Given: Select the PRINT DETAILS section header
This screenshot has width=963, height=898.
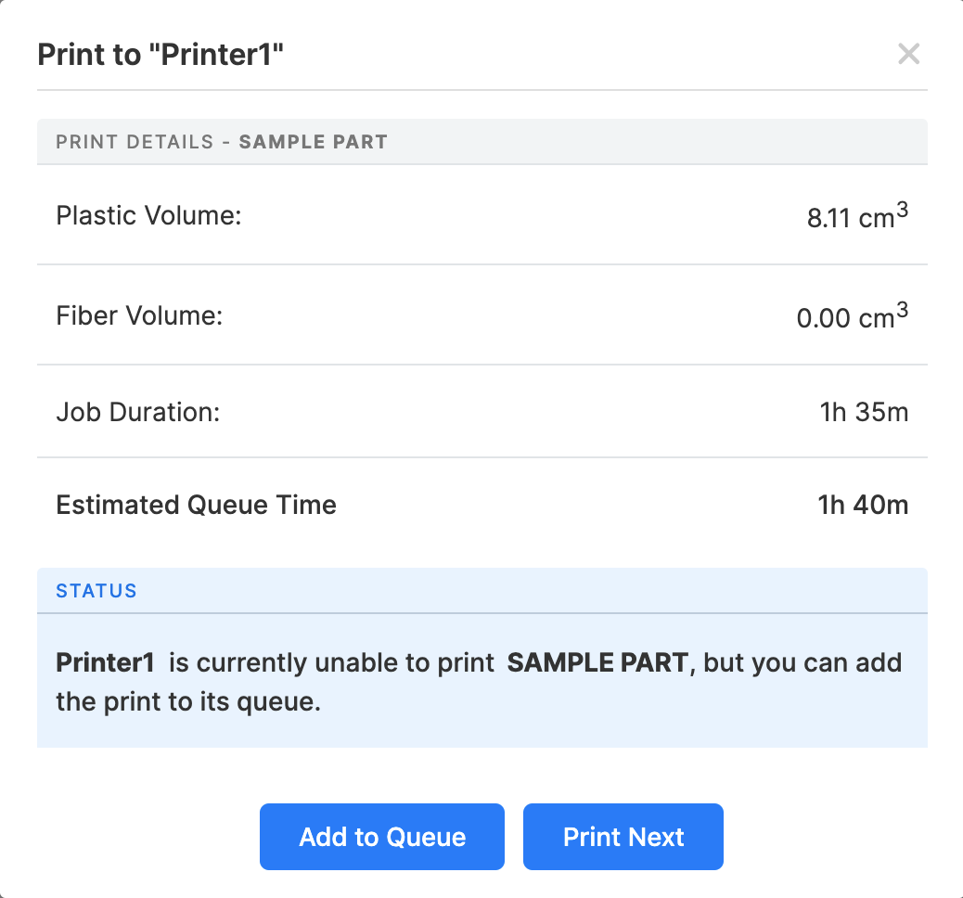Looking at the screenshot, I should click(135, 141).
